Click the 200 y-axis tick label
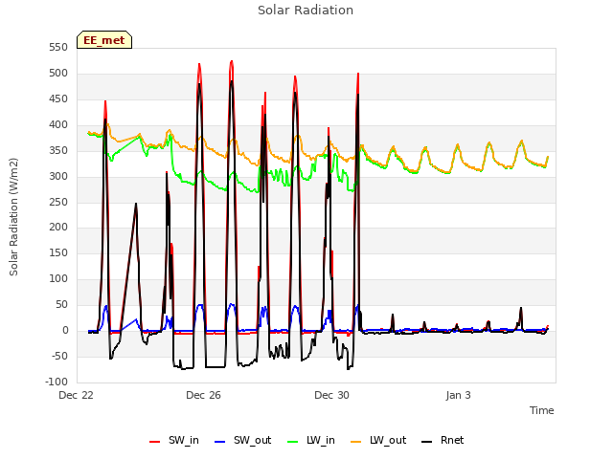Image resolution: width=613 pixels, height=459 pixels. coord(58,227)
